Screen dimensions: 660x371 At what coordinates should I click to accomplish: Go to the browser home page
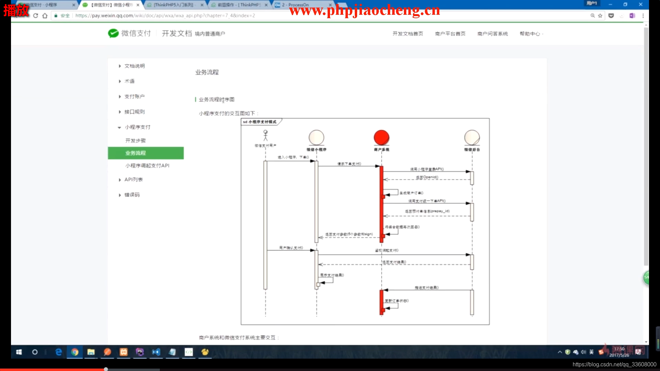45,15
